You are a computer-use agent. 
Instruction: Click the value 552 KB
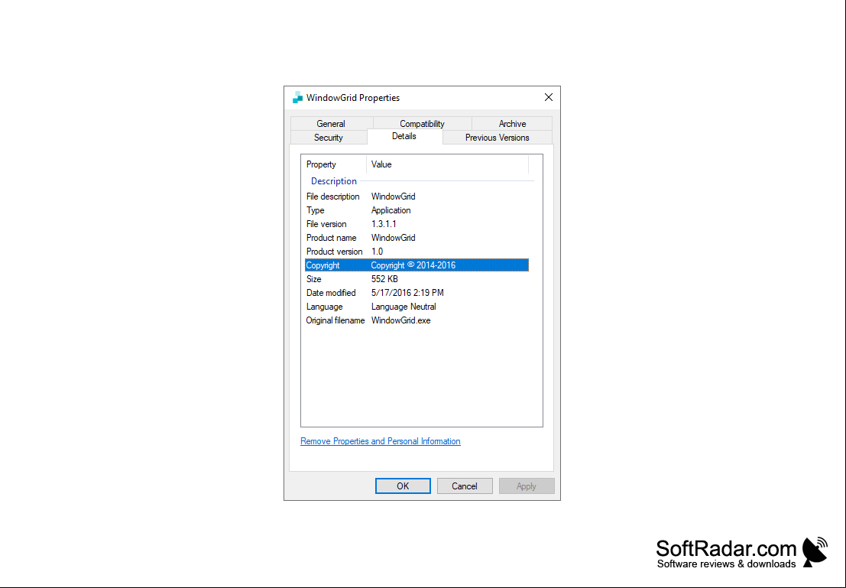384,279
